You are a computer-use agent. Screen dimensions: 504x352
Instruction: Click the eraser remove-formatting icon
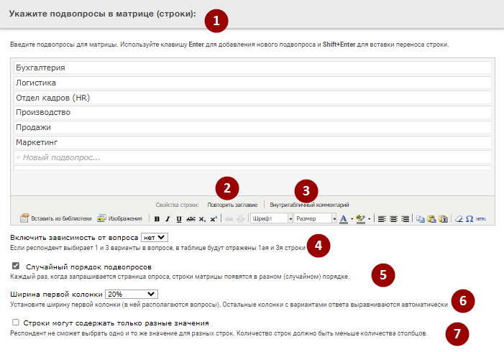(x=458, y=218)
